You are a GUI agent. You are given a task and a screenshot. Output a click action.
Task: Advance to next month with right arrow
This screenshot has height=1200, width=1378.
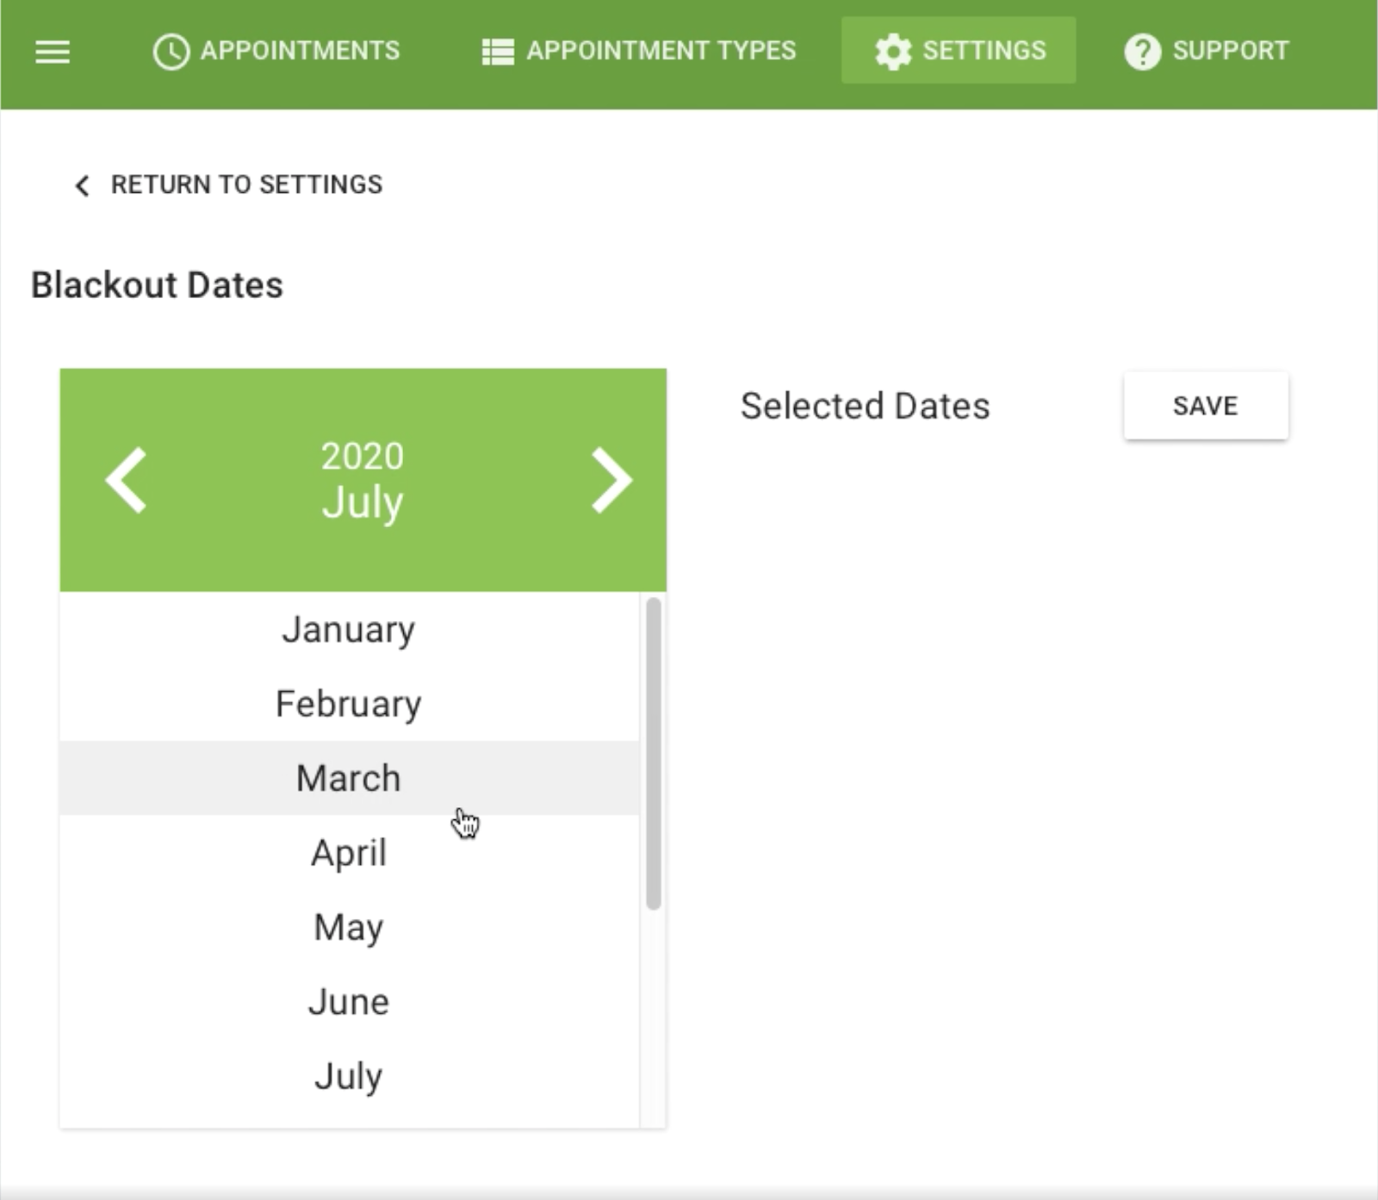pyautogui.click(x=612, y=480)
